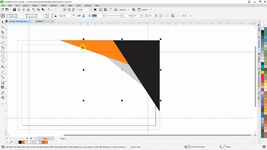This screenshot has height=150, width=267.
Task: Click the vertical scrollbar of the canvas
Action: point(255,77)
